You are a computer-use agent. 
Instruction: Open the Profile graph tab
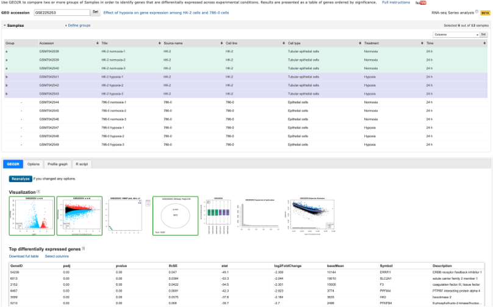pyautogui.click(x=57, y=164)
